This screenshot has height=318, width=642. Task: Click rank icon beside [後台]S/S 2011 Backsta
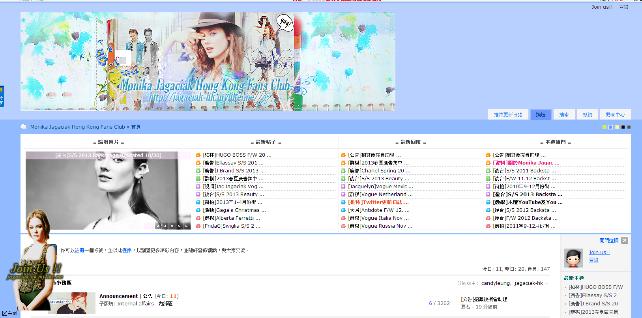[488, 171]
